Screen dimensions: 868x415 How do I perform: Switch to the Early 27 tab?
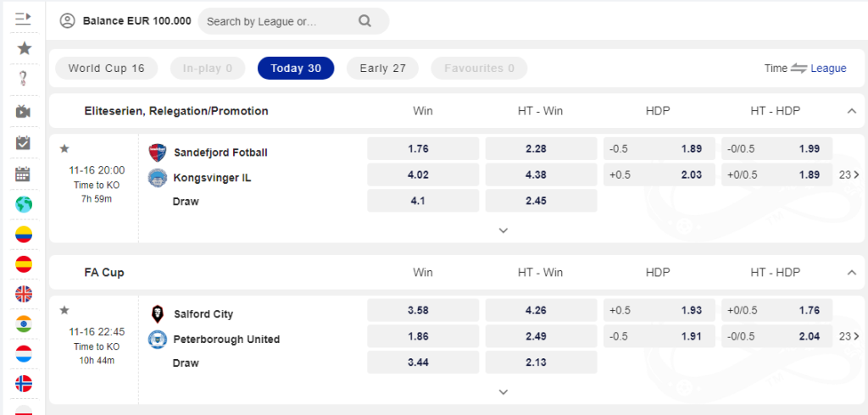(382, 69)
